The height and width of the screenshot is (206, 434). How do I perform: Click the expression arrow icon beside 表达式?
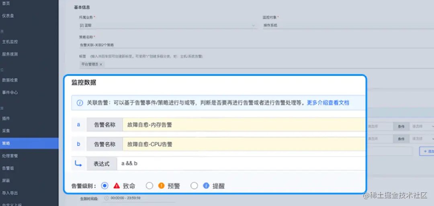[78, 164]
